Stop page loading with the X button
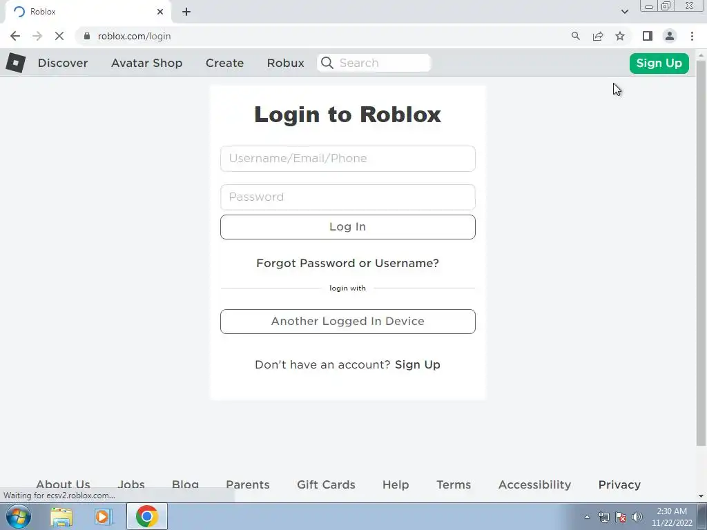Image resolution: width=707 pixels, height=530 pixels. click(59, 36)
